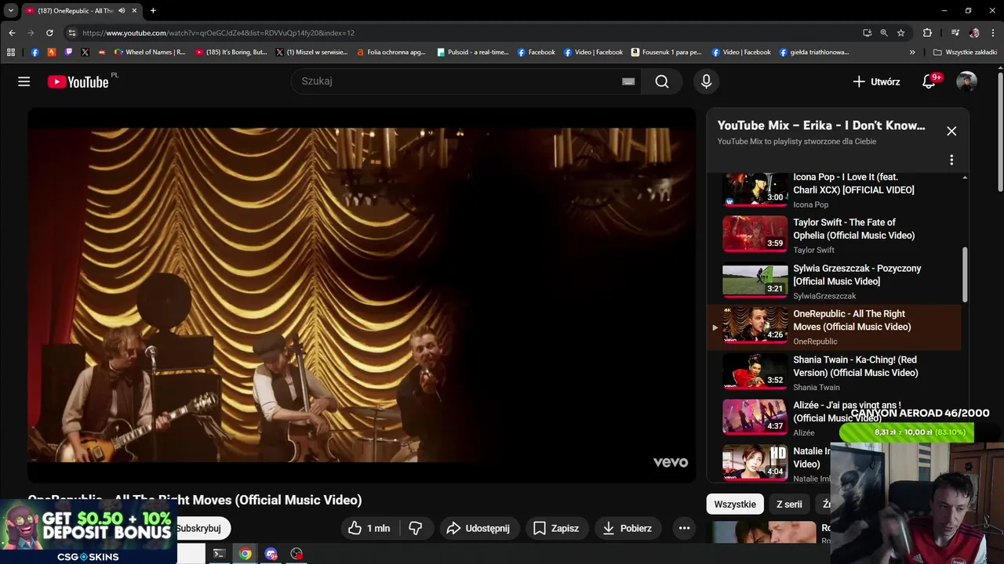Open browser extensions puzzle icon
Screen dimensions: 1004x564
pyautogui.click(x=927, y=33)
